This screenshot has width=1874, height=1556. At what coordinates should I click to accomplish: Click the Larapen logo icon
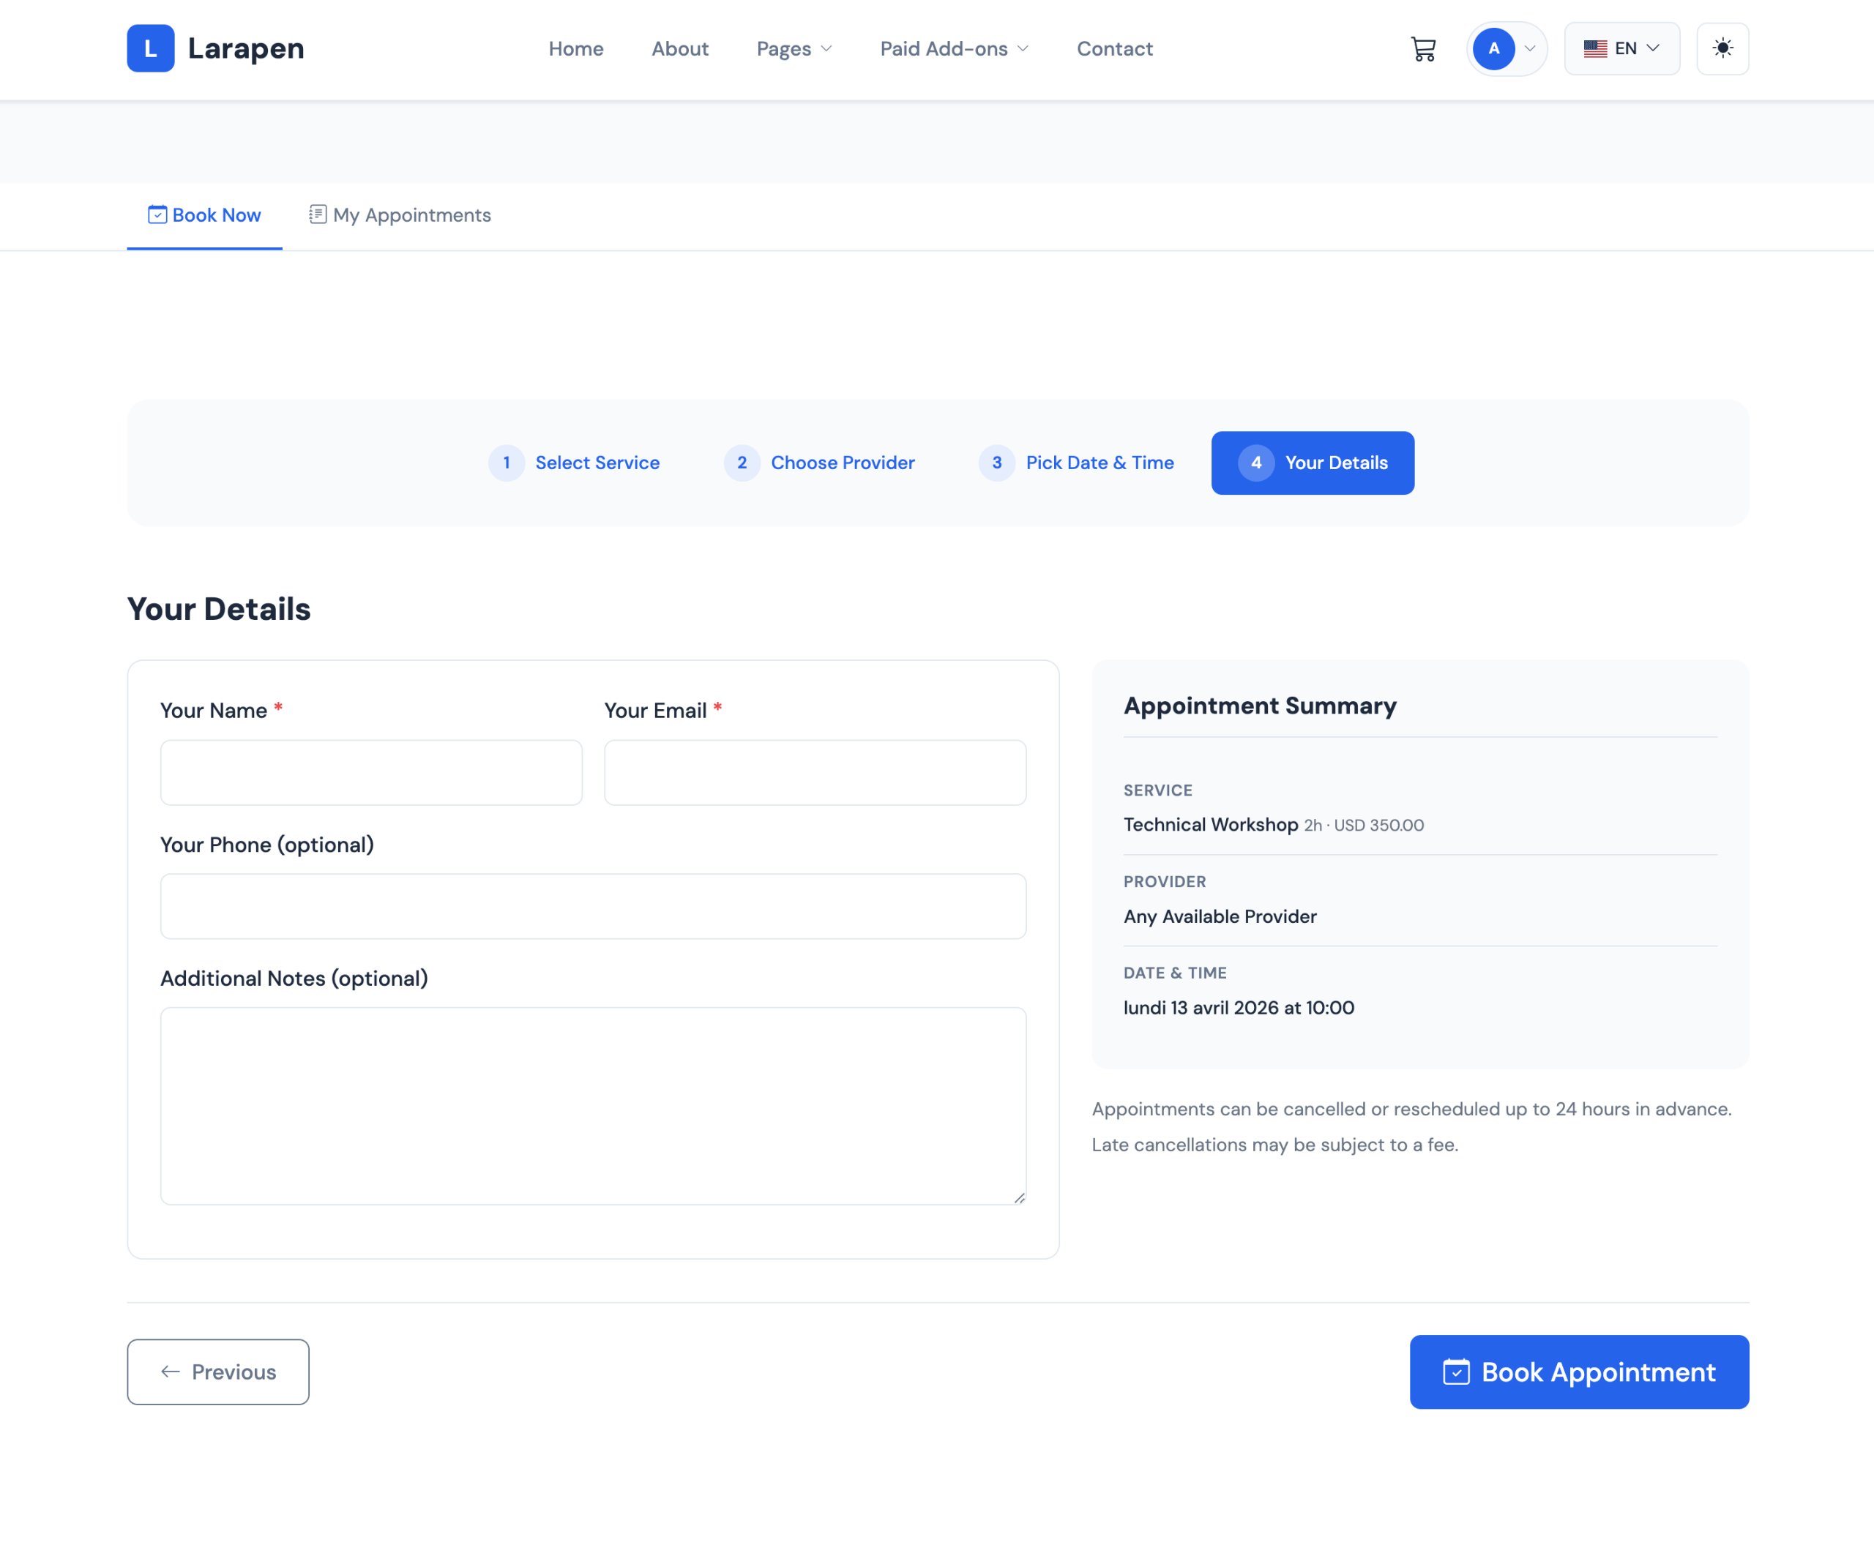150,48
